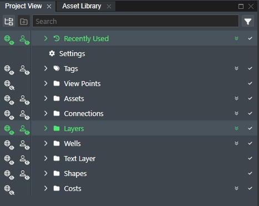This screenshot has width=259, height=206.
Task: Expand the Shapes folder
Action: pyautogui.click(x=45, y=173)
